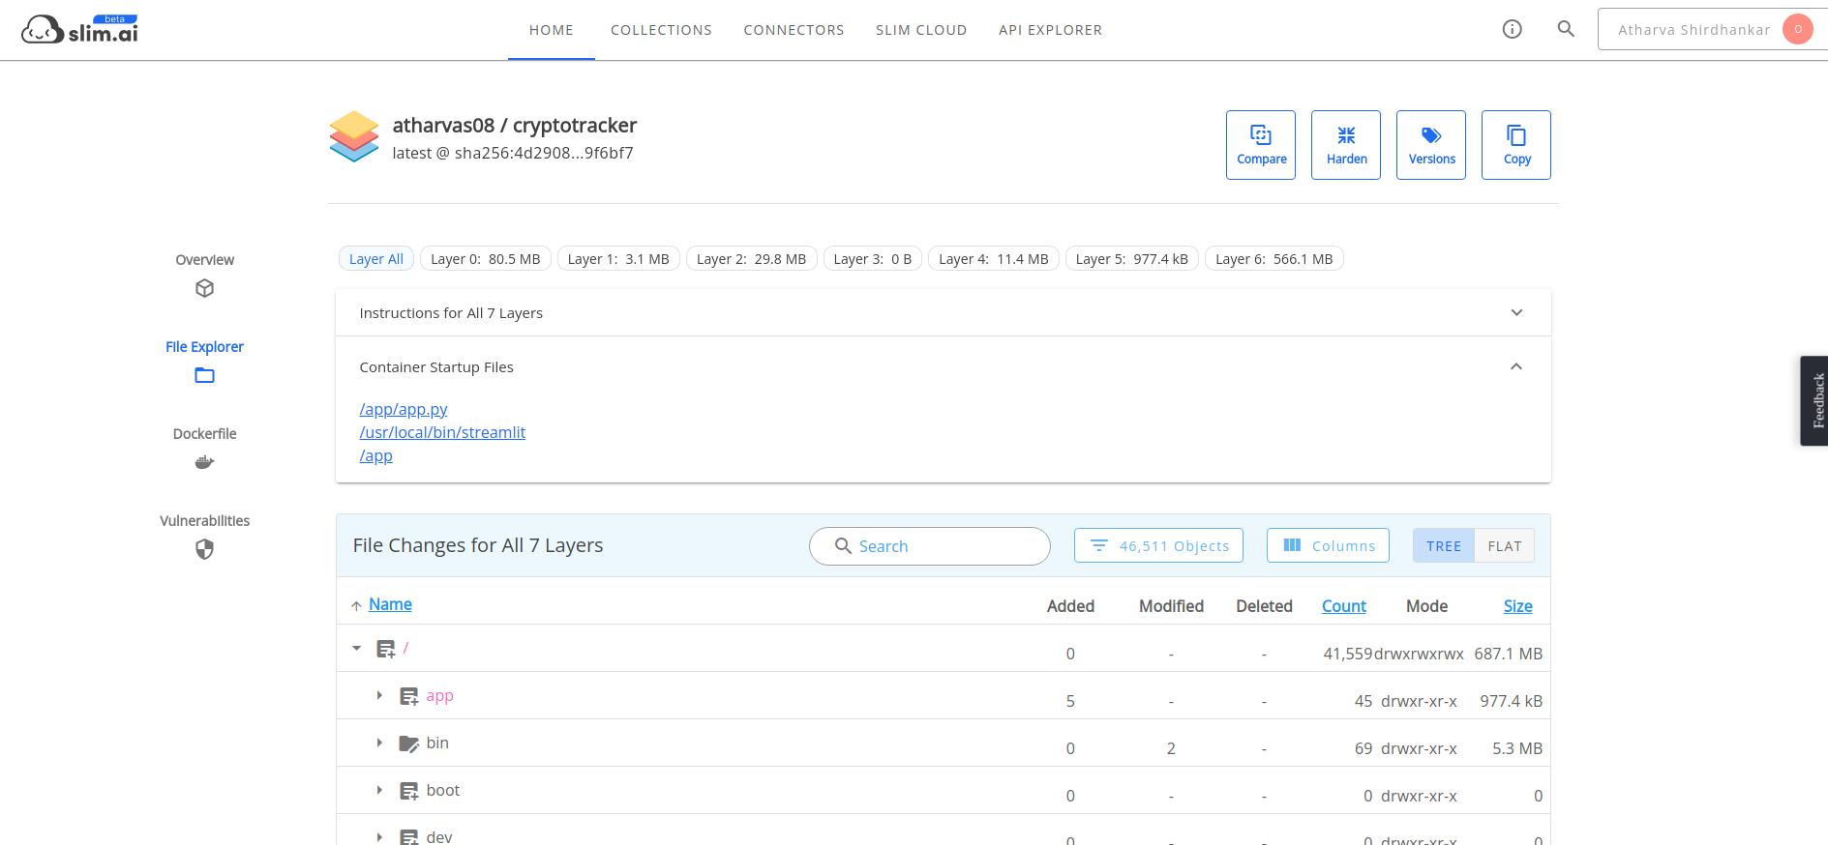
Task: Open the SLIM CLOUD tab
Action: 921,30
